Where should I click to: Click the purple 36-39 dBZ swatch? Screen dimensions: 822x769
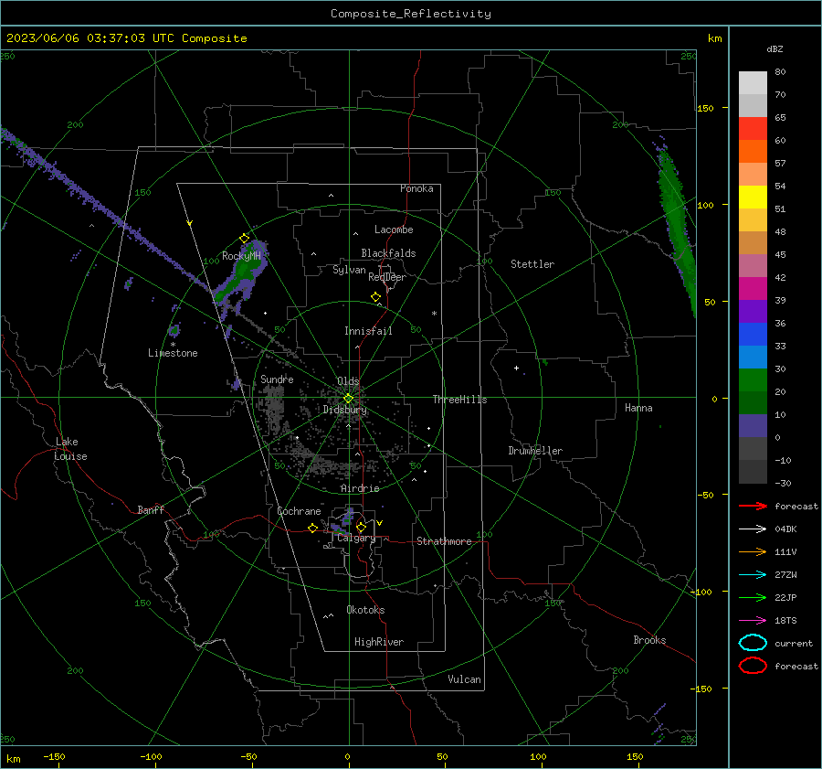[753, 311]
